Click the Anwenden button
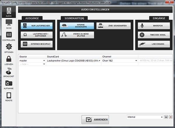 [x=95, y=120]
